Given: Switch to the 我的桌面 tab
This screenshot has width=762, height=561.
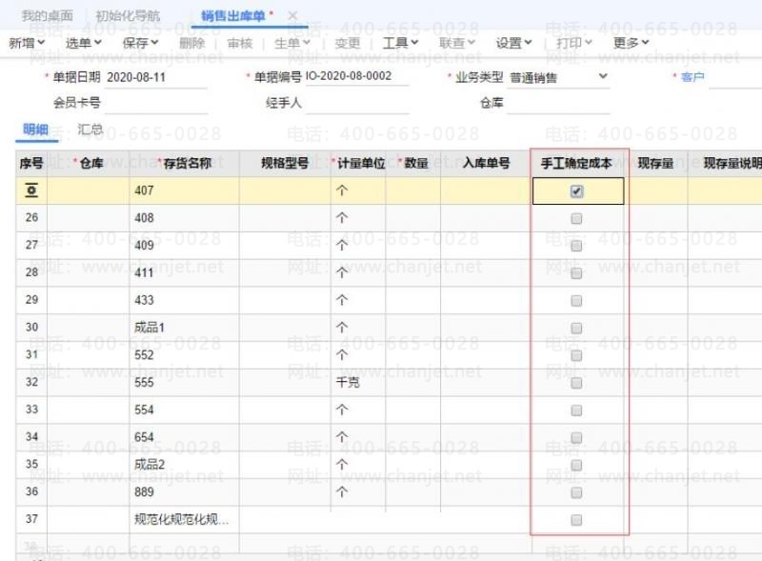Looking at the screenshot, I should pos(47,15).
